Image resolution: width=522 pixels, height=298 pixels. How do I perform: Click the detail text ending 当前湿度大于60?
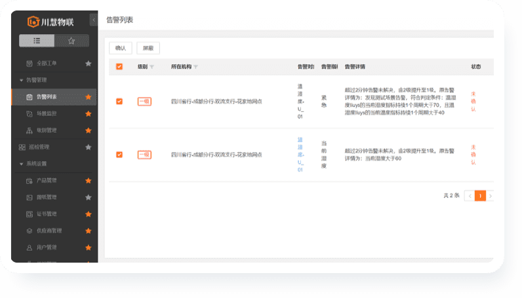pyautogui.click(x=399, y=155)
